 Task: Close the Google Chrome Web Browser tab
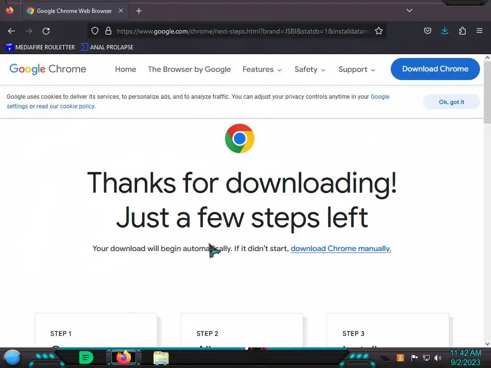point(120,11)
